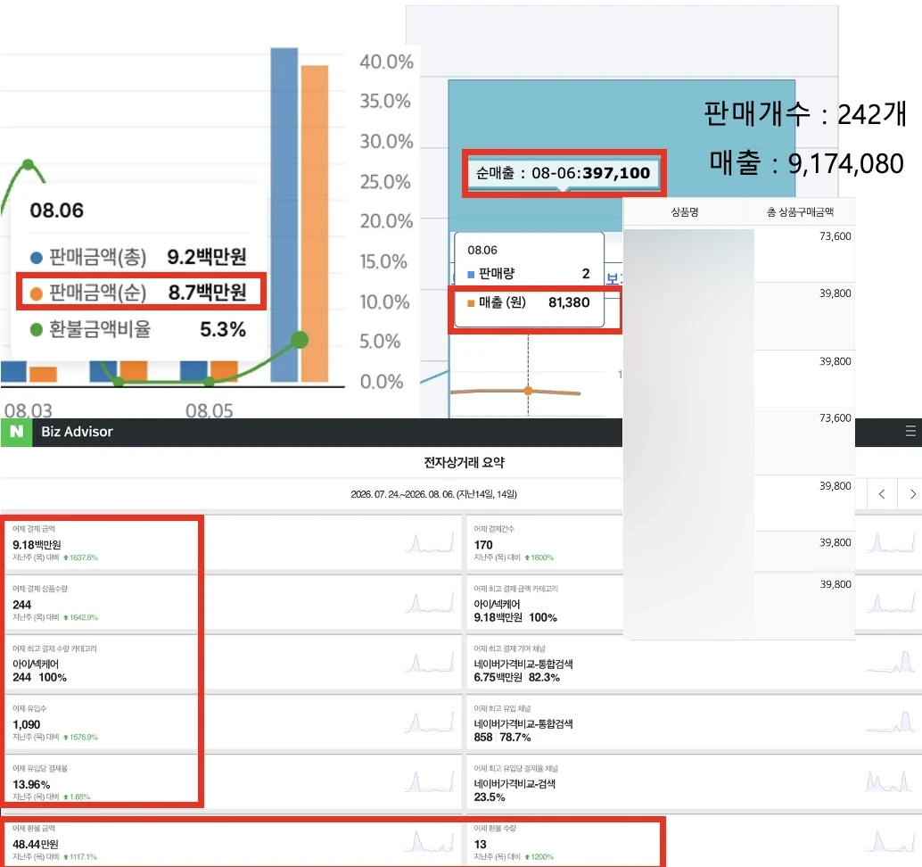
Task: Click the sparkline in the 어제 유입당 결제율 card
Action: [429, 781]
